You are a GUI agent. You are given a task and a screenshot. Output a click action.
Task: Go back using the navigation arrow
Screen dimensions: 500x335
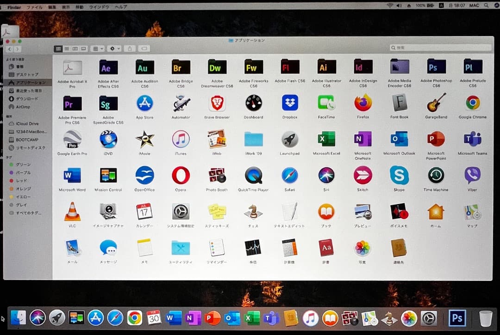10,49
